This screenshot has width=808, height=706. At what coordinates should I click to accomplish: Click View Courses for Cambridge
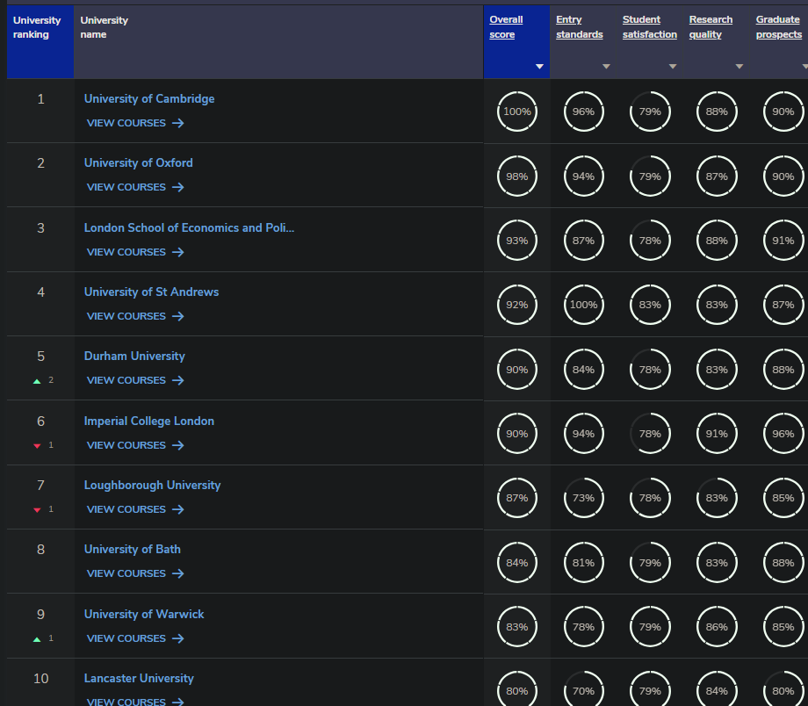(x=135, y=123)
